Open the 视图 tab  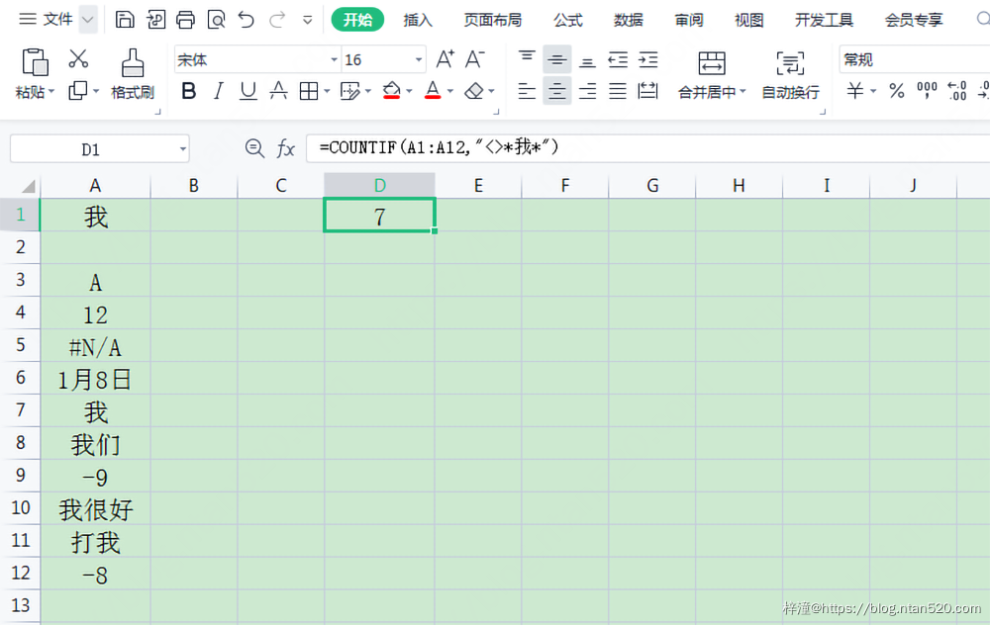tap(749, 20)
